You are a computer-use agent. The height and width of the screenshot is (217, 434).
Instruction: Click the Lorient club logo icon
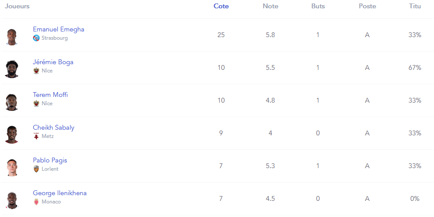pos(36,169)
